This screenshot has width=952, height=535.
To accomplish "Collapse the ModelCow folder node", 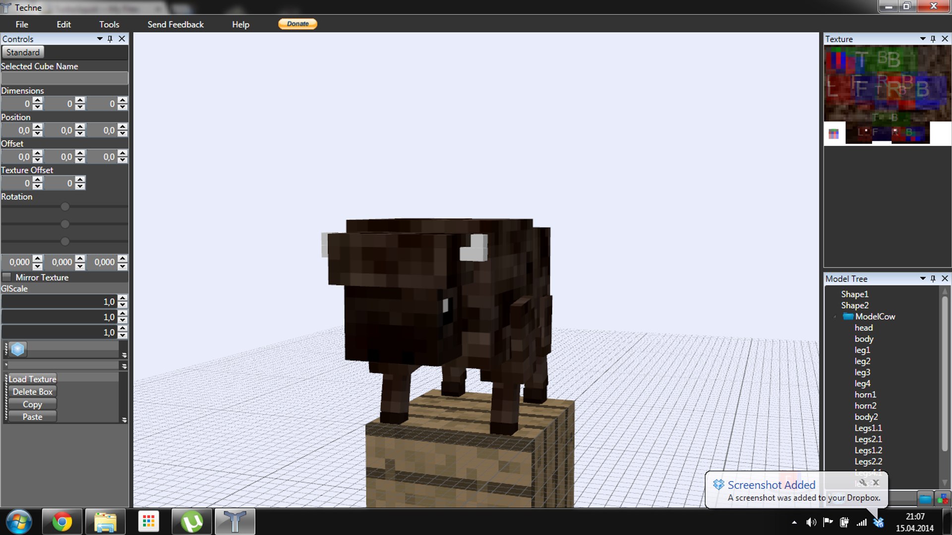I will (835, 317).
